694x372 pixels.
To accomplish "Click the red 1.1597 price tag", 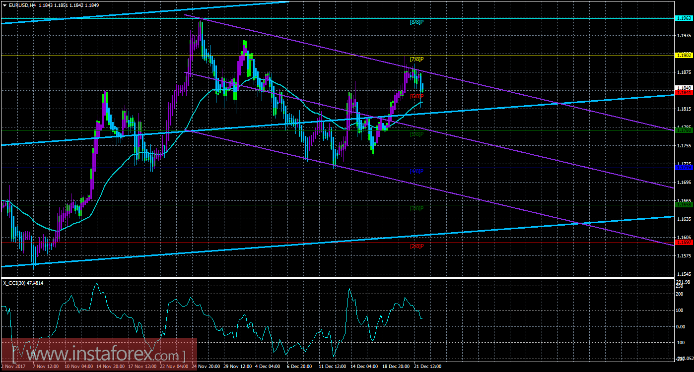I will click(684, 242).
